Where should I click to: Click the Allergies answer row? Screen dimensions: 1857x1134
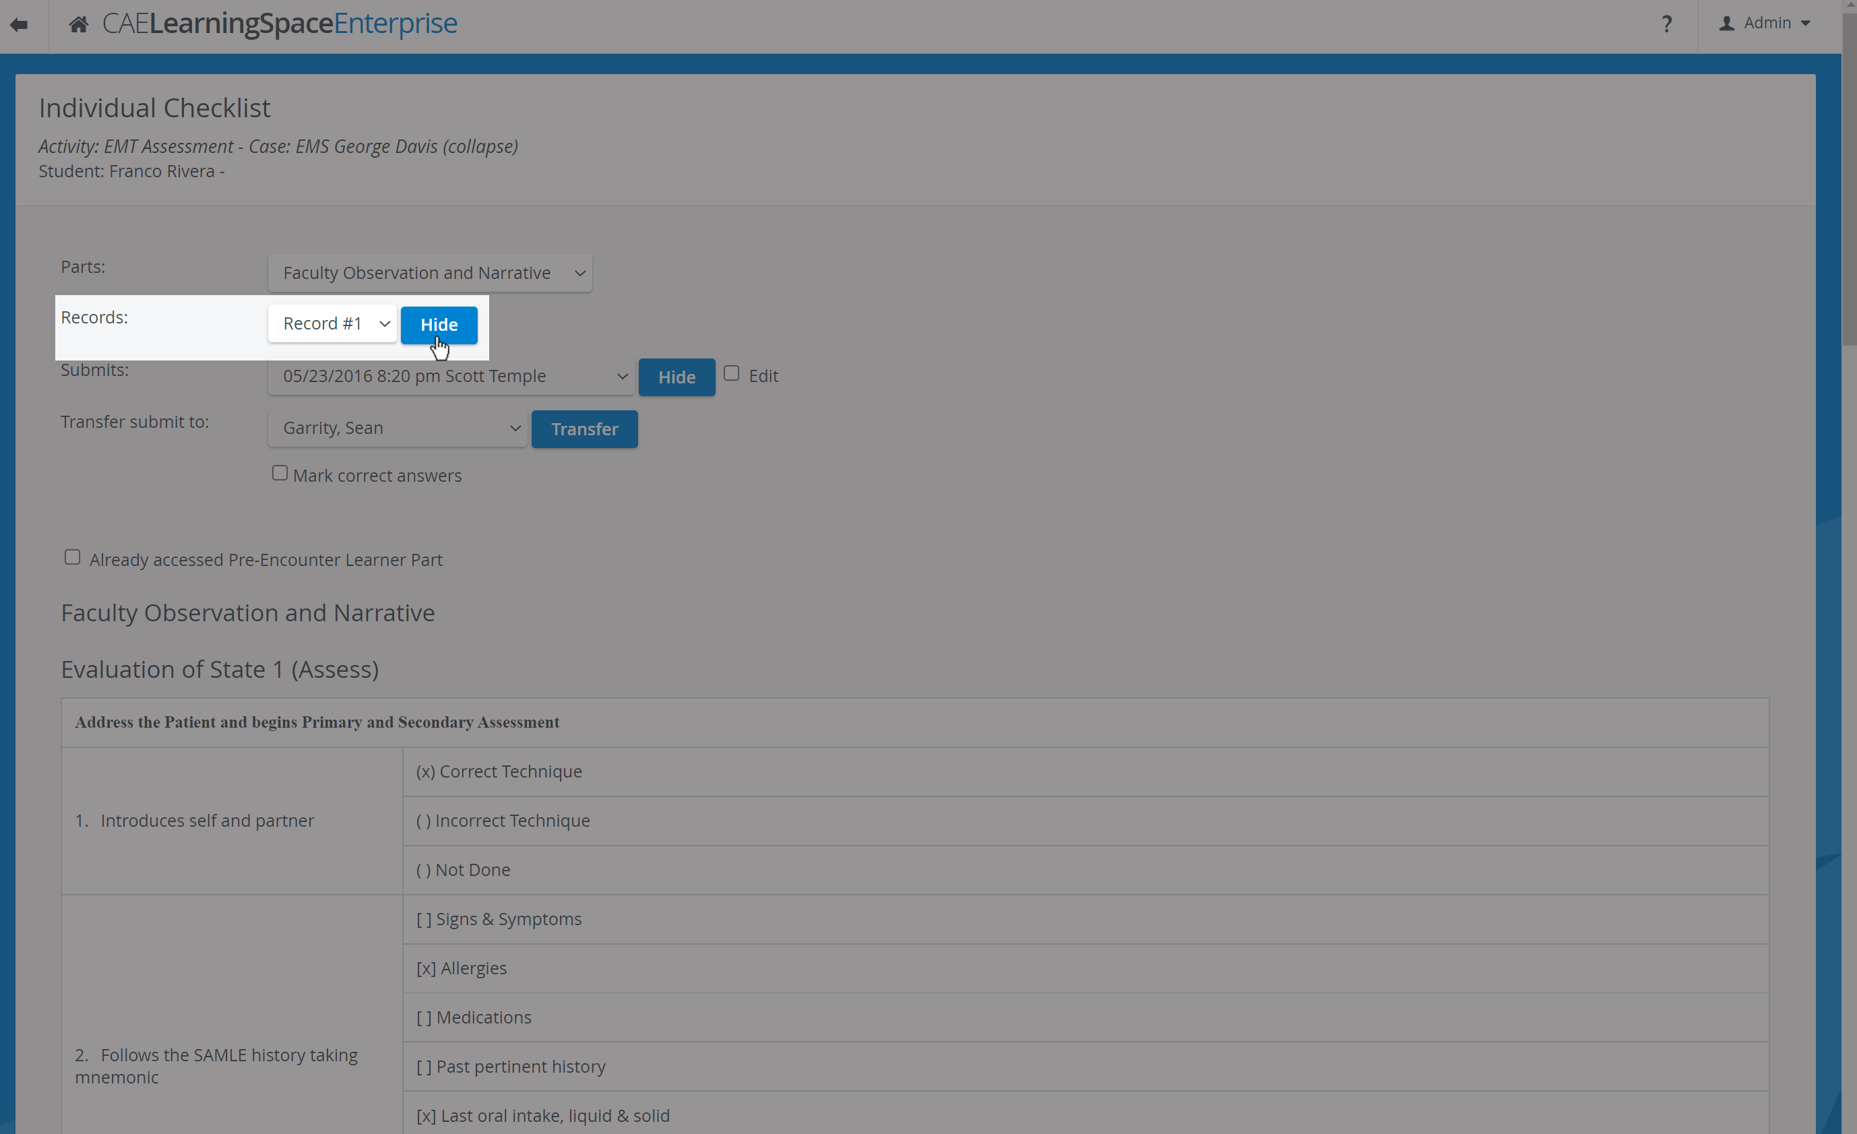1085,968
